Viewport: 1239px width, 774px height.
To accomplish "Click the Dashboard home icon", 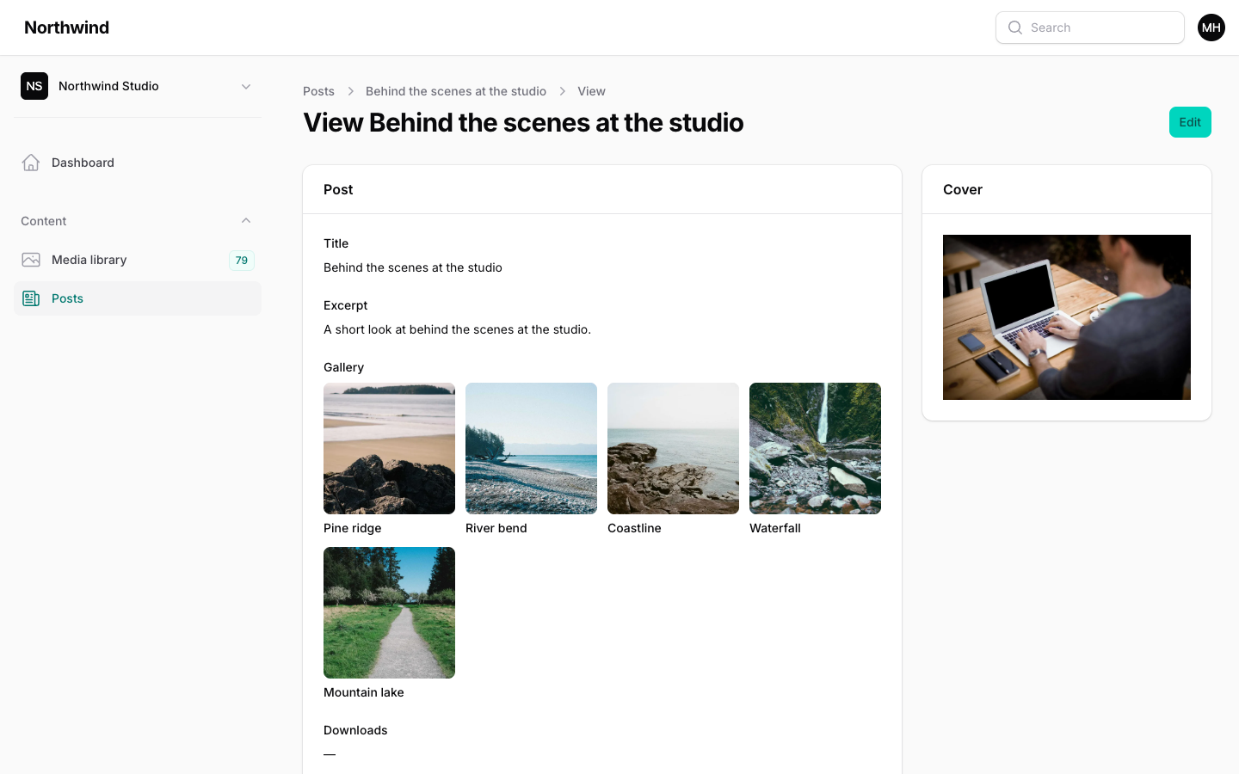I will click(31, 163).
